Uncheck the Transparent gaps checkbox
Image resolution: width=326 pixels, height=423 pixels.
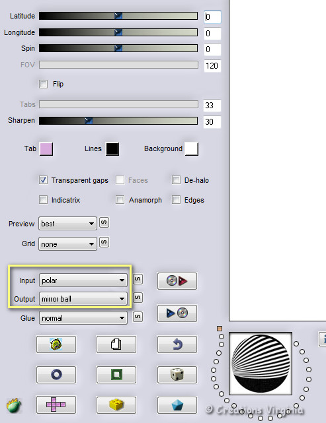click(x=43, y=180)
